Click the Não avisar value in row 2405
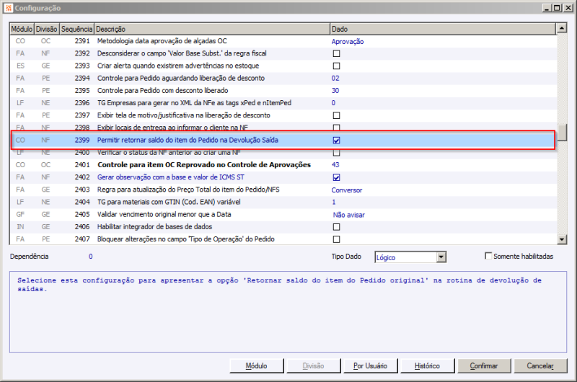 point(349,215)
